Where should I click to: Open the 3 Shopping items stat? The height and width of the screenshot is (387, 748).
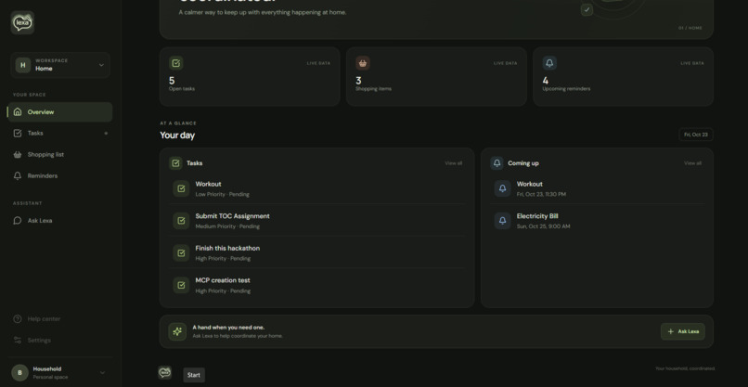436,76
